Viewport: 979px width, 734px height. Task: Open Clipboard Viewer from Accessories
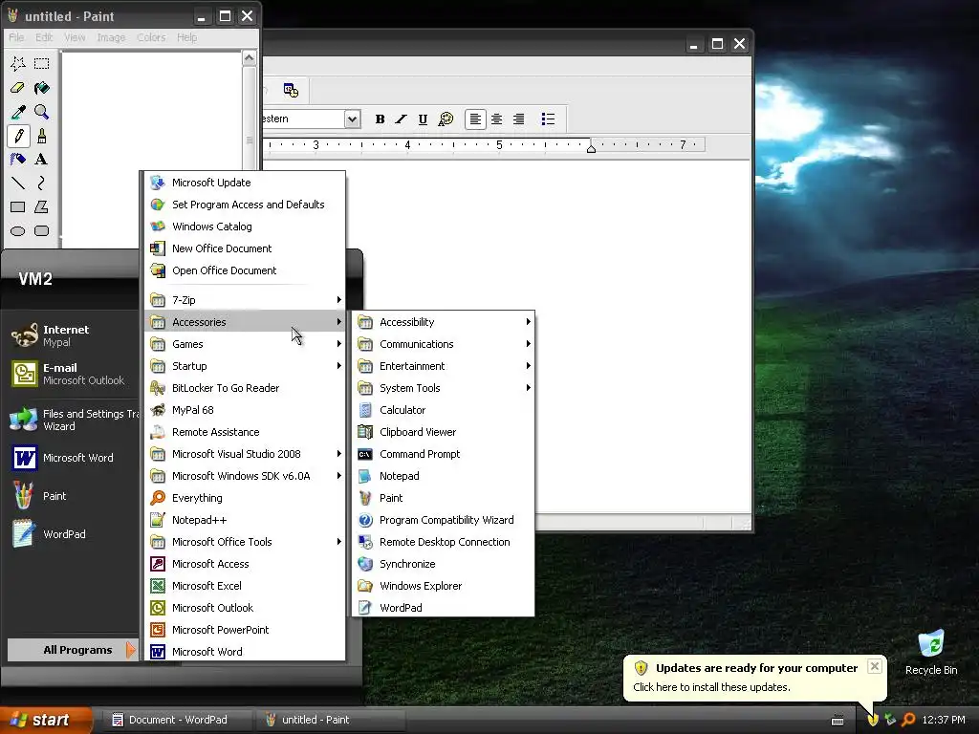[444, 432]
